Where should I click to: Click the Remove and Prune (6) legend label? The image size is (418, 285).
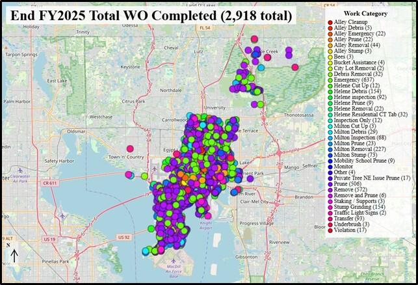tap(360, 195)
